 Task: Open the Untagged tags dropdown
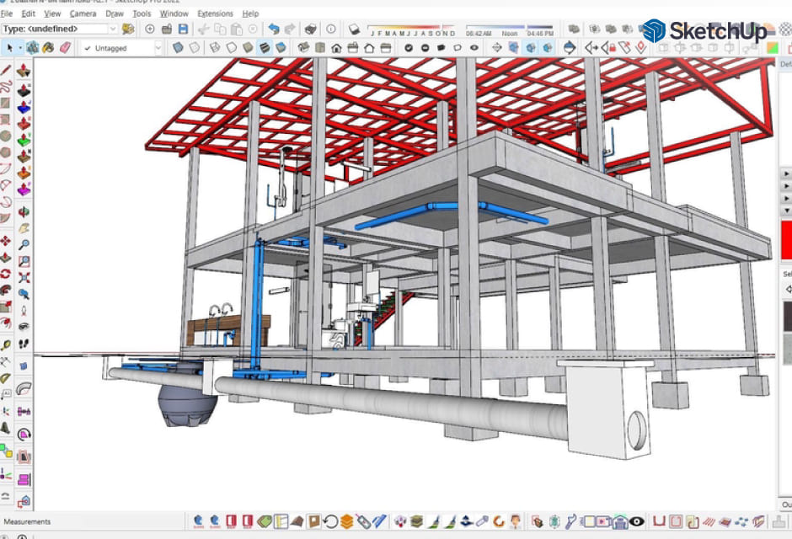click(x=158, y=48)
